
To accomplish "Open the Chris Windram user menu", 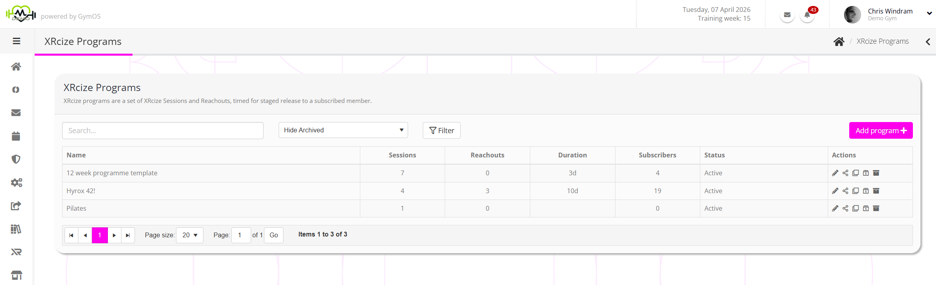I will tap(890, 14).
